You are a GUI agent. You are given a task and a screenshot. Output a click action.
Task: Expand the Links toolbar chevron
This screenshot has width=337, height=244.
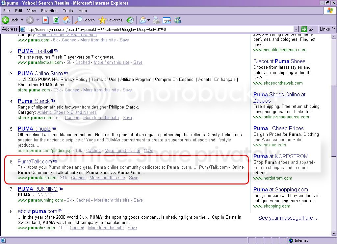tap(334, 28)
